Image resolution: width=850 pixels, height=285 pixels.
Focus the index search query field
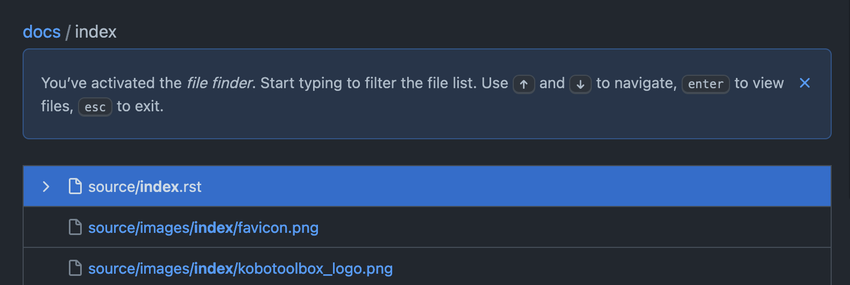(96, 32)
